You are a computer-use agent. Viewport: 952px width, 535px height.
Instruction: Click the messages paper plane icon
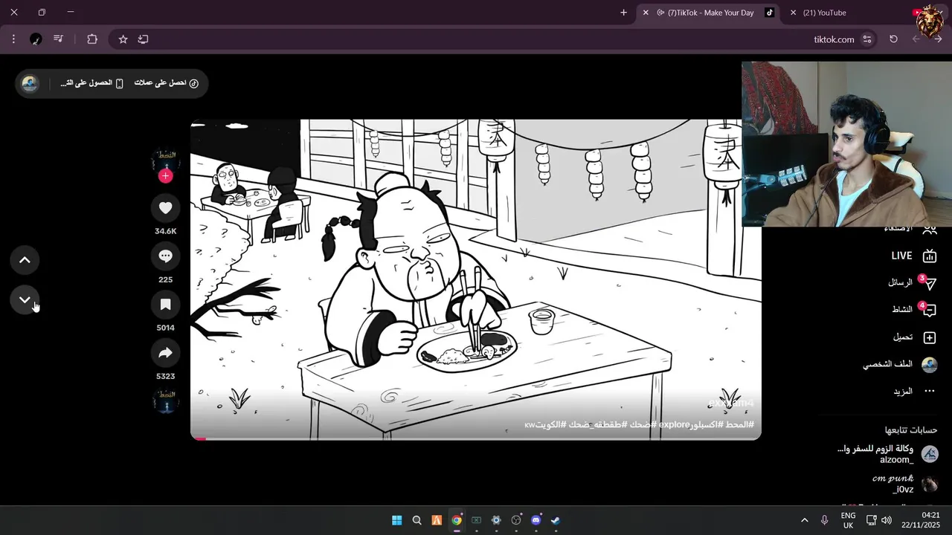click(929, 283)
